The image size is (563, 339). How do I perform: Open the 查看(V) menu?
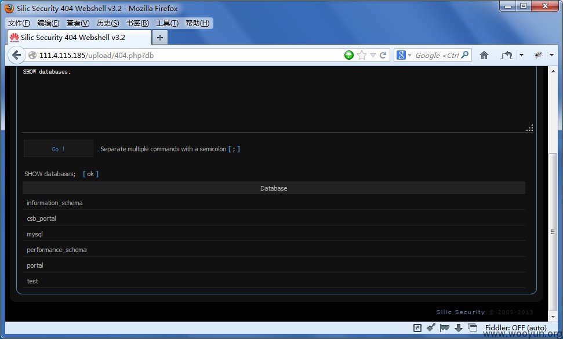(78, 23)
